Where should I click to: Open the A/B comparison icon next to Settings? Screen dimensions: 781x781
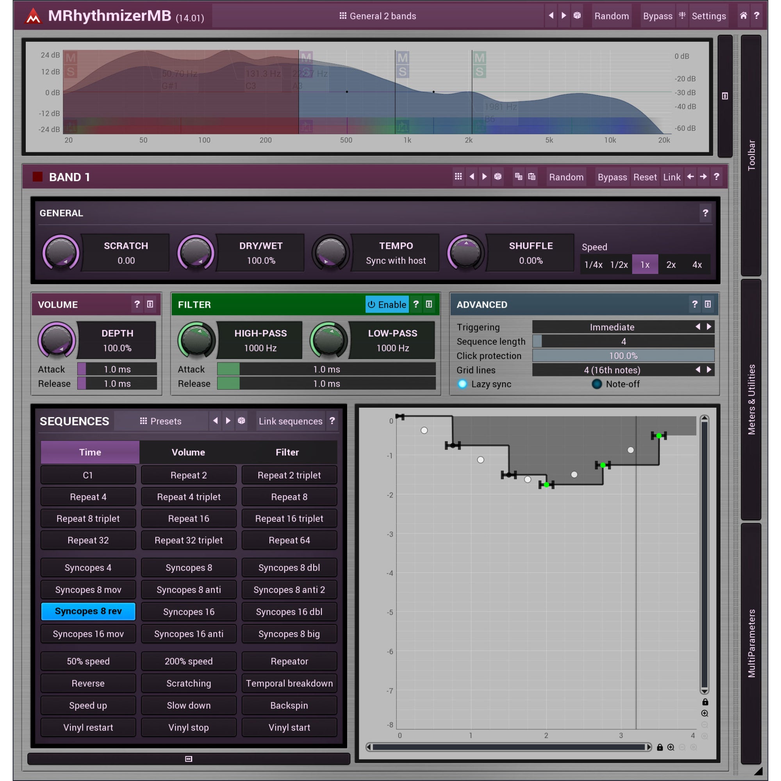[x=682, y=16]
